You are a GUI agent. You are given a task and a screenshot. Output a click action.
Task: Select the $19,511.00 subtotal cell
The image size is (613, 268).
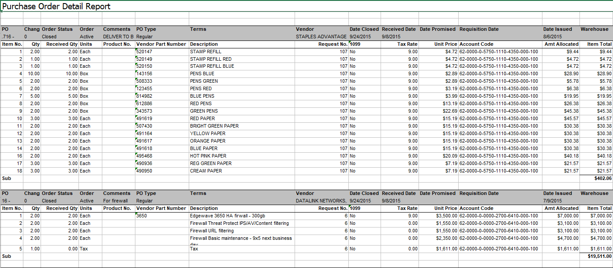[596, 256]
